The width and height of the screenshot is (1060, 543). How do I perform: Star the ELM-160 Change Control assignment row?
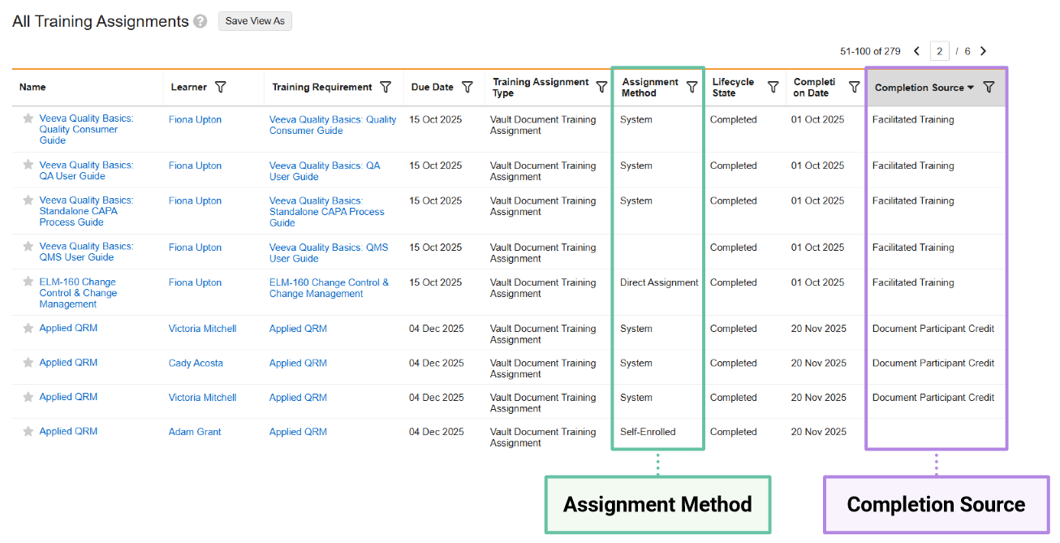click(x=27, y=282)
